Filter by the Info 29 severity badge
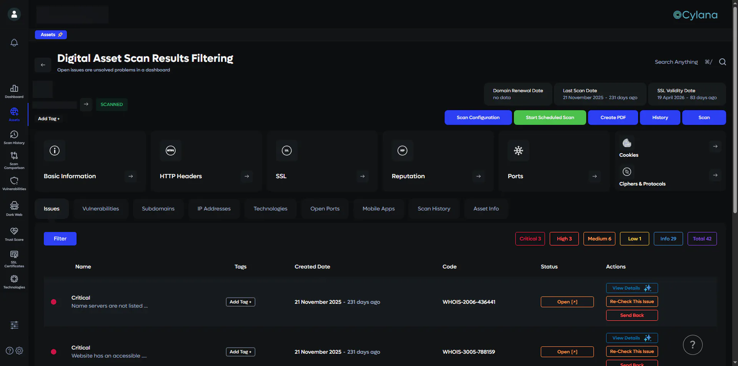 click(x=668, y=238)
